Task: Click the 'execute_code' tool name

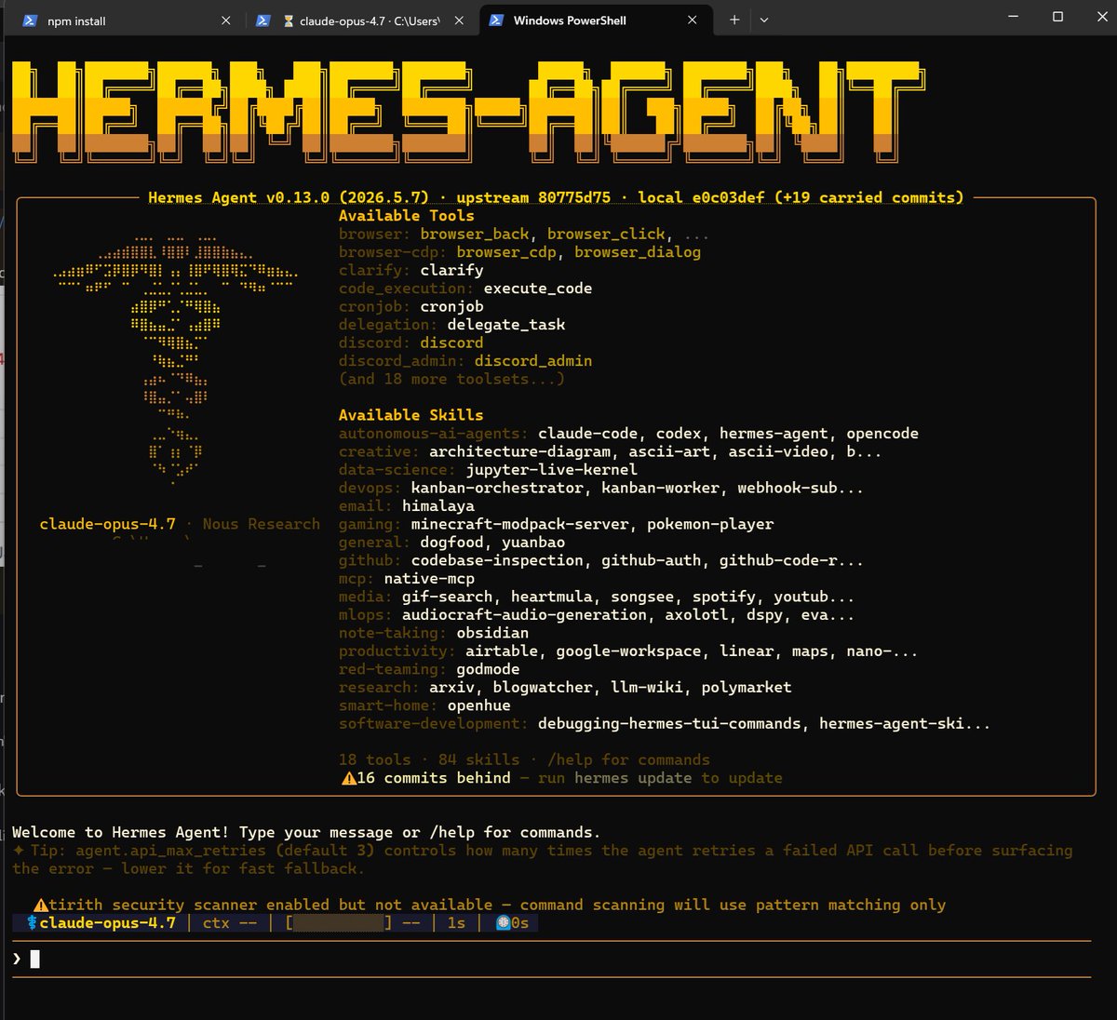Action: (x=538, y=289)
